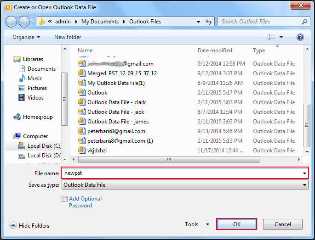Click the Add Optional Password link
This screenshot has width=315, height=240.
pyautogui.click(x=86, y=202)
